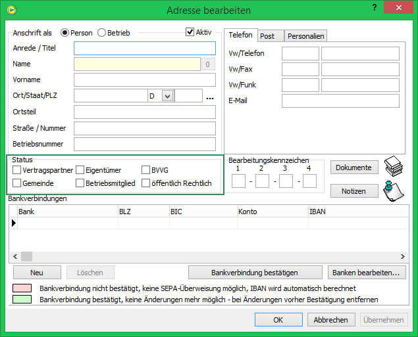
Task: Click the pinned note icon beside Notizen
Action: click(x=393, y=191)
